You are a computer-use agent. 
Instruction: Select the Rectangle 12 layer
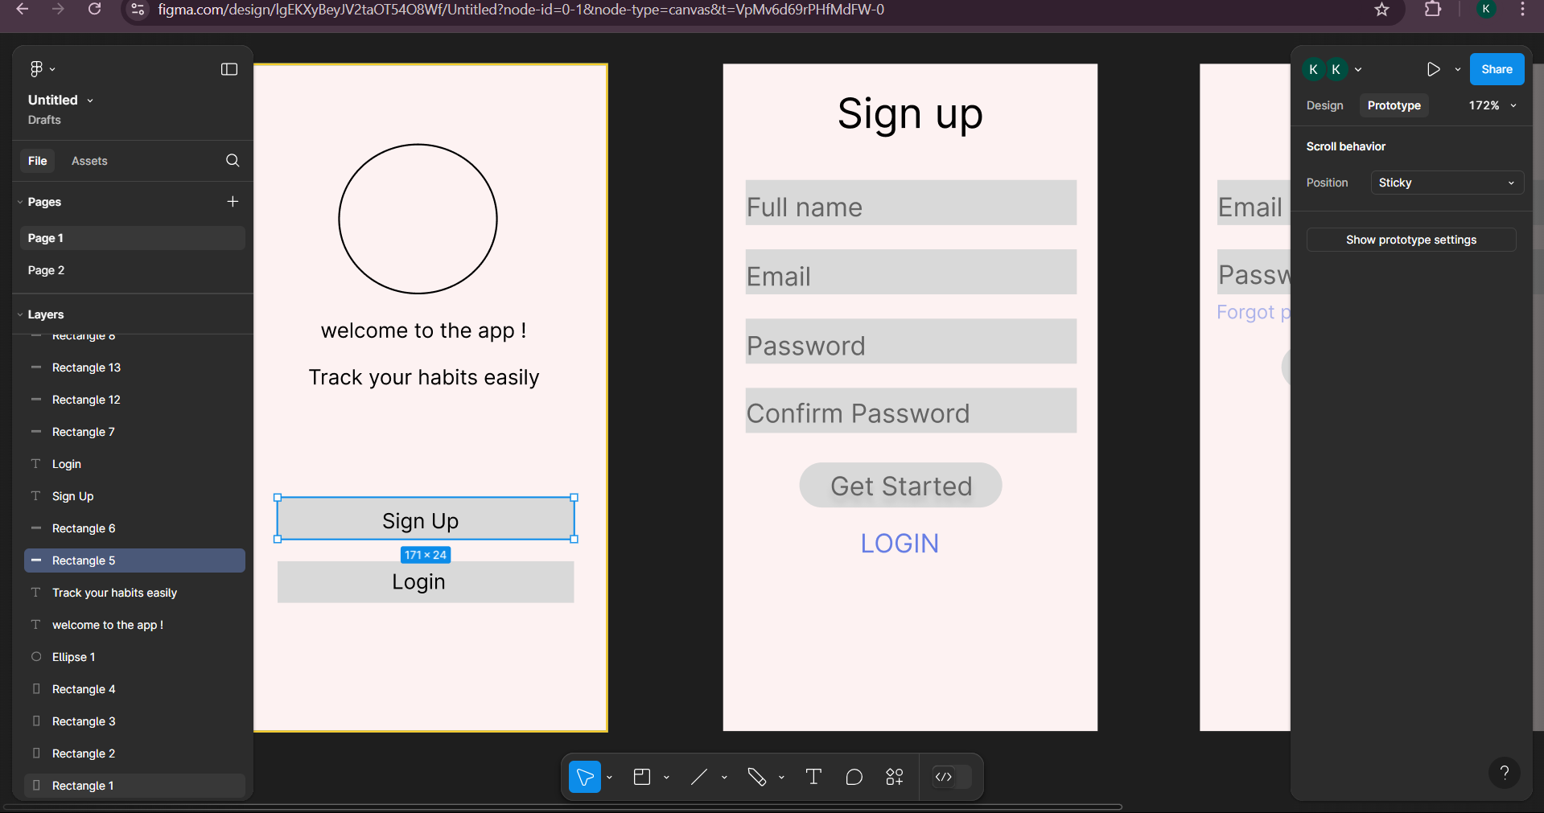pos(134,400)
